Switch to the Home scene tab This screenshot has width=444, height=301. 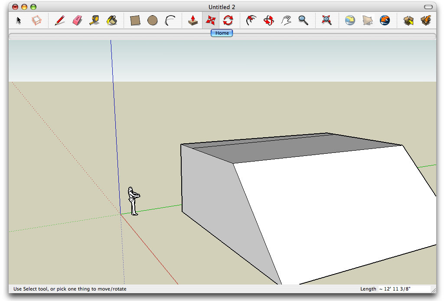click(x=222, y=33)
